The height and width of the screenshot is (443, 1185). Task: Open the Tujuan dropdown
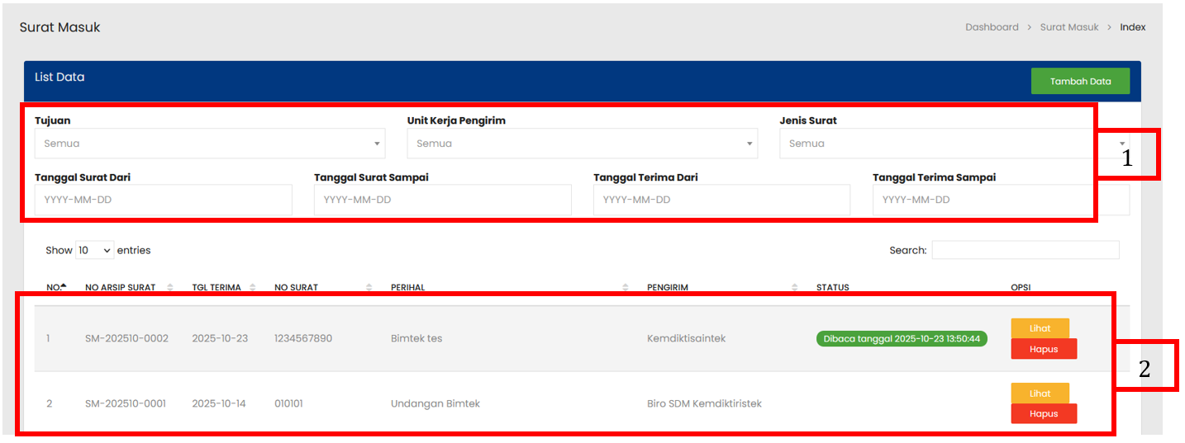209,144
